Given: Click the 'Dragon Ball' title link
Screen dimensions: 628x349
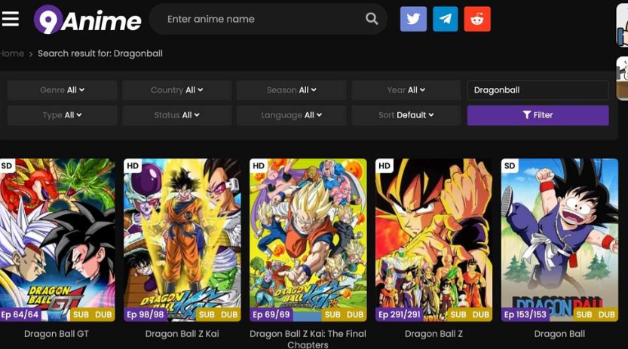Looking at the screenshot, I should (x=559, y=334).
